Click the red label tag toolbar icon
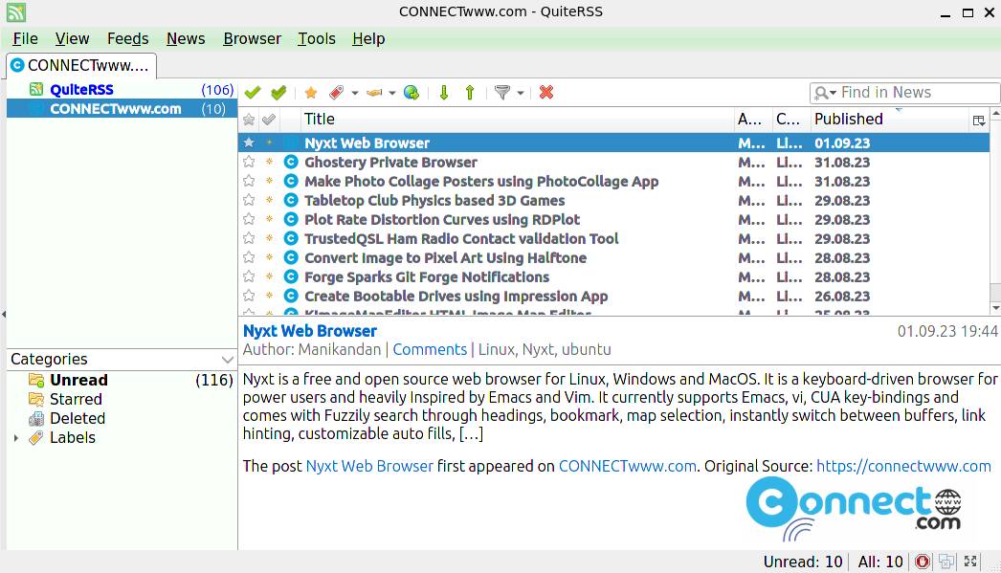 point(337,93)
